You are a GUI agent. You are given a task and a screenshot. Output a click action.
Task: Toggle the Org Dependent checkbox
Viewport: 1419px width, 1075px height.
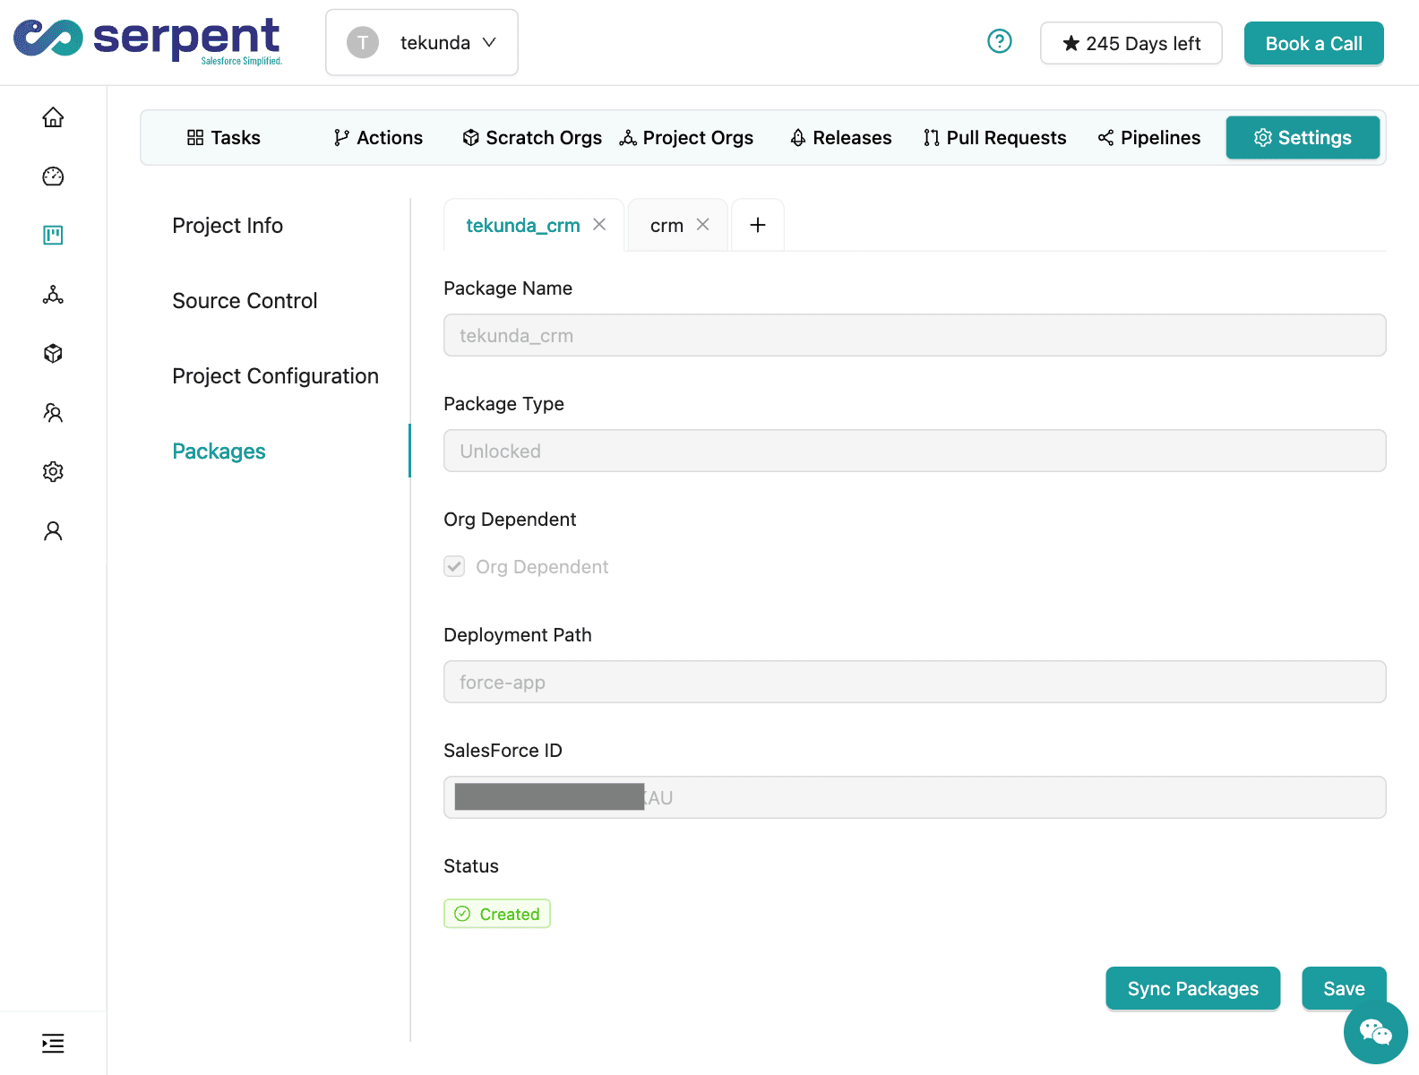tap(455, 566)
